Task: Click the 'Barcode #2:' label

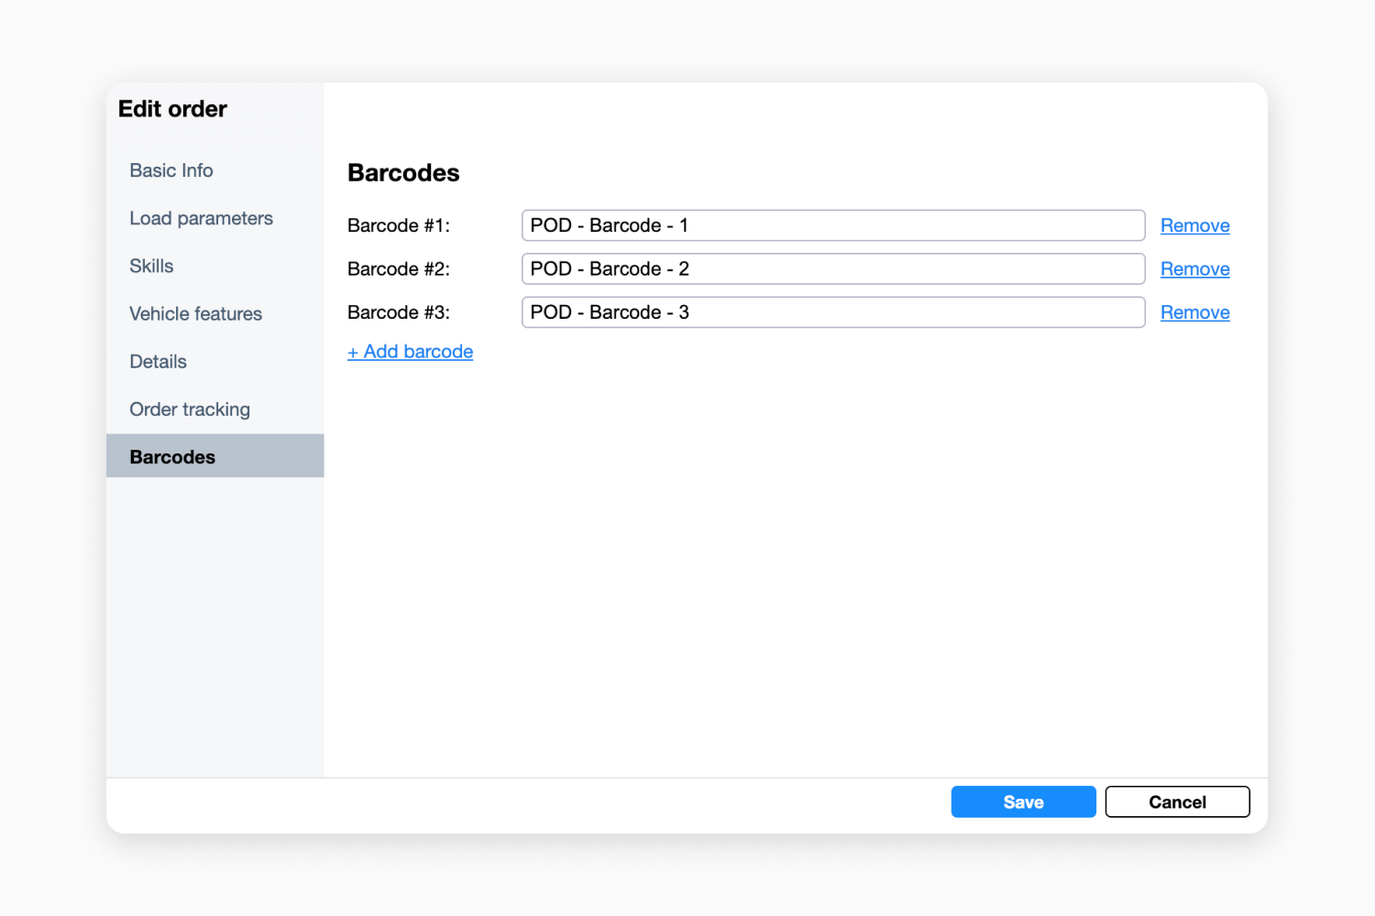Action: tap(399, 269)
